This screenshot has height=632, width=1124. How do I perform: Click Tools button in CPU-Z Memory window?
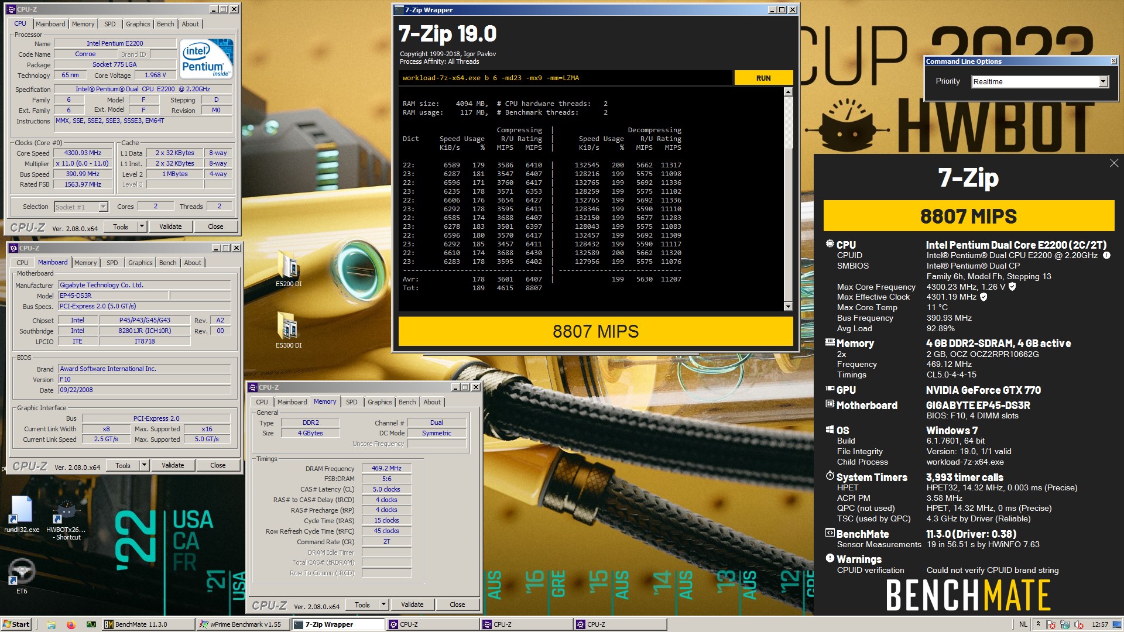click(362, 604)
